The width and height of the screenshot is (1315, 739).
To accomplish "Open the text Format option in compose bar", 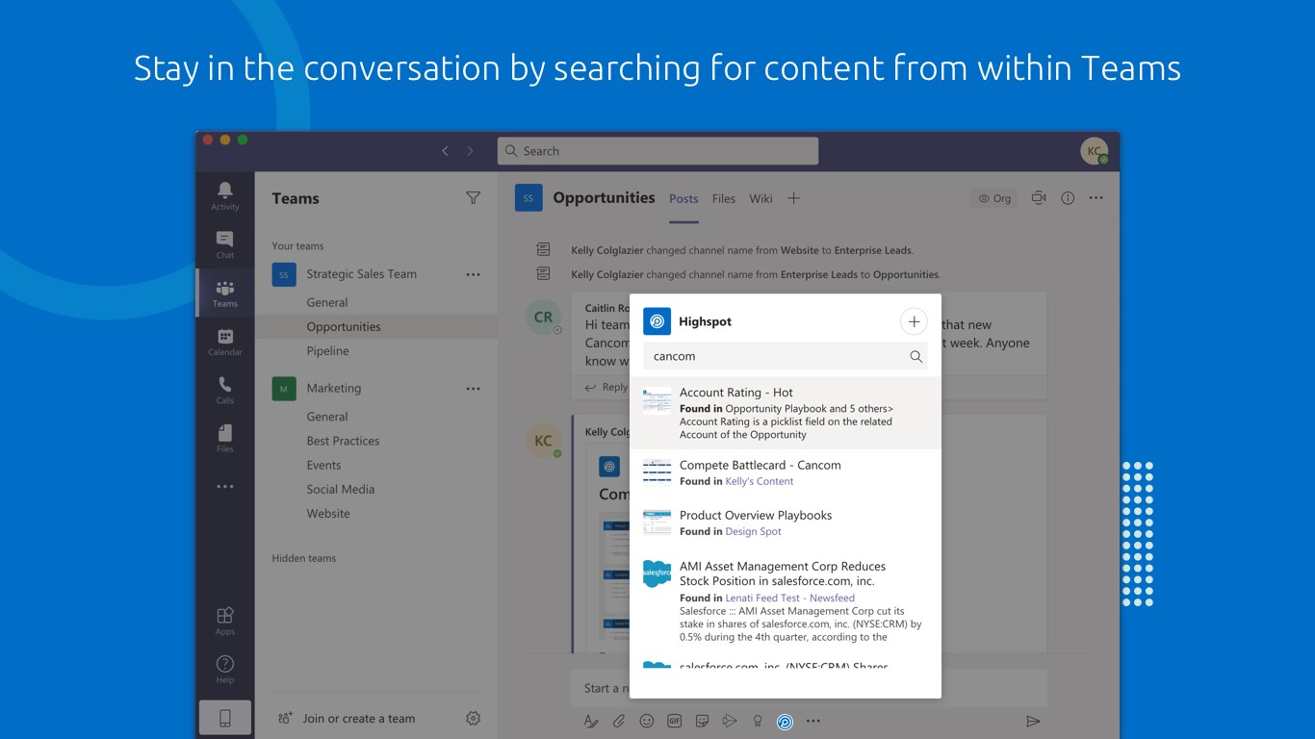I will pyautogui.click(x=591, y=721).
